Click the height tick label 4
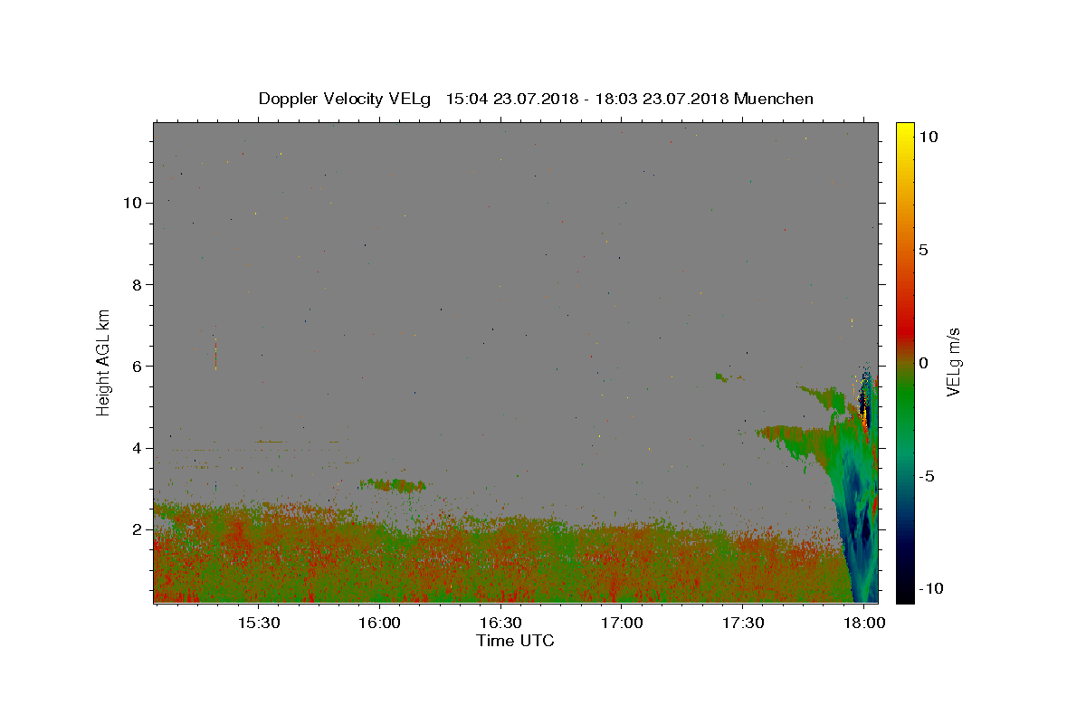Screen dimensions: 1086x724 [x=138, y=448]
